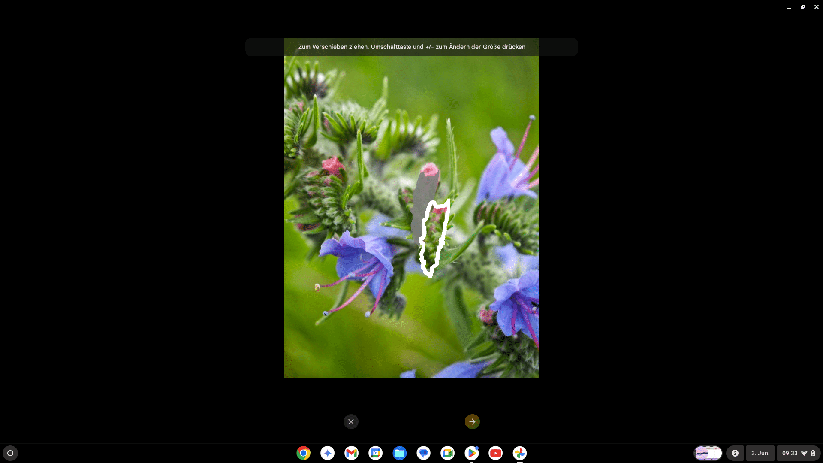Confirm edit with the yellow arrow button

[x=472, y=421]
